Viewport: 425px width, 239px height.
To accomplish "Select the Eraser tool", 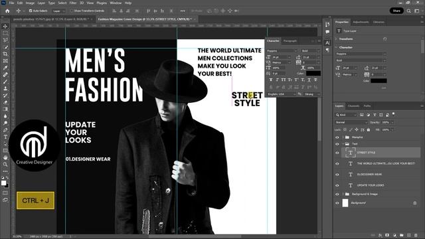I will tap(5, 102).
